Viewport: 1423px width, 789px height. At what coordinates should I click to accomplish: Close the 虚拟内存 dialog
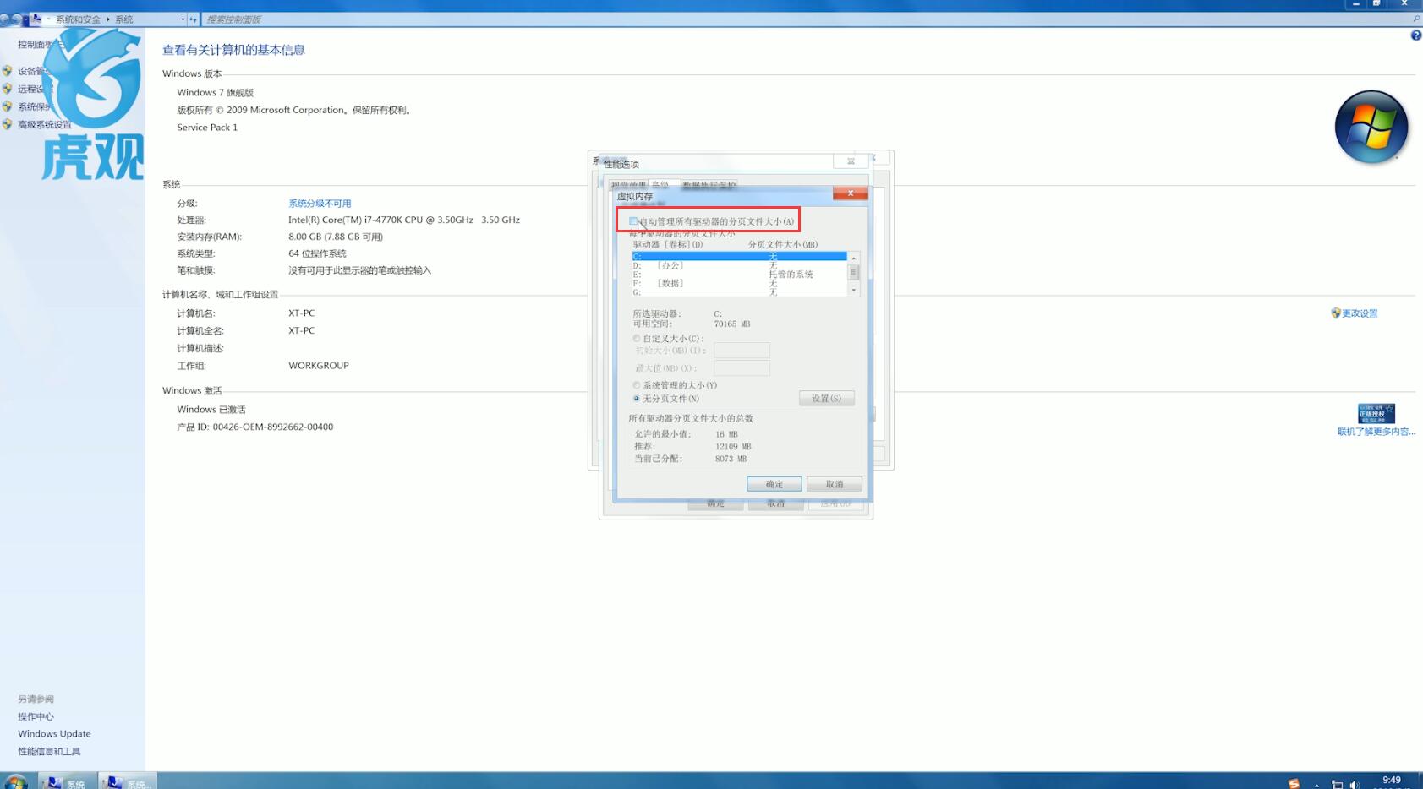pos(850,193)
